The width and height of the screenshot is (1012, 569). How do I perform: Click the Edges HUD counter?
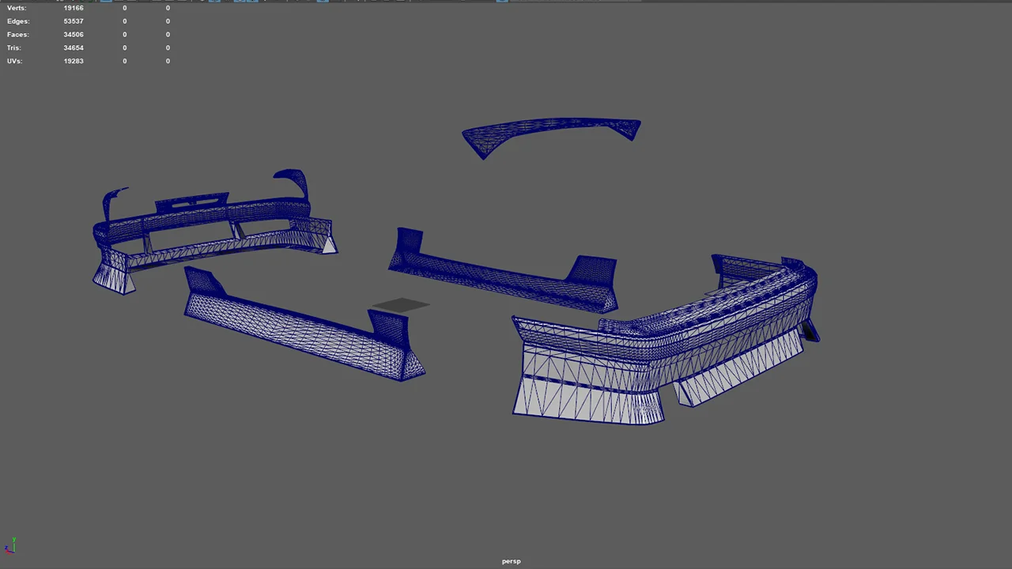pos(73,21)
